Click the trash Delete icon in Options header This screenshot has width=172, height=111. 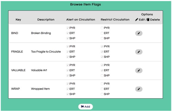148,20
